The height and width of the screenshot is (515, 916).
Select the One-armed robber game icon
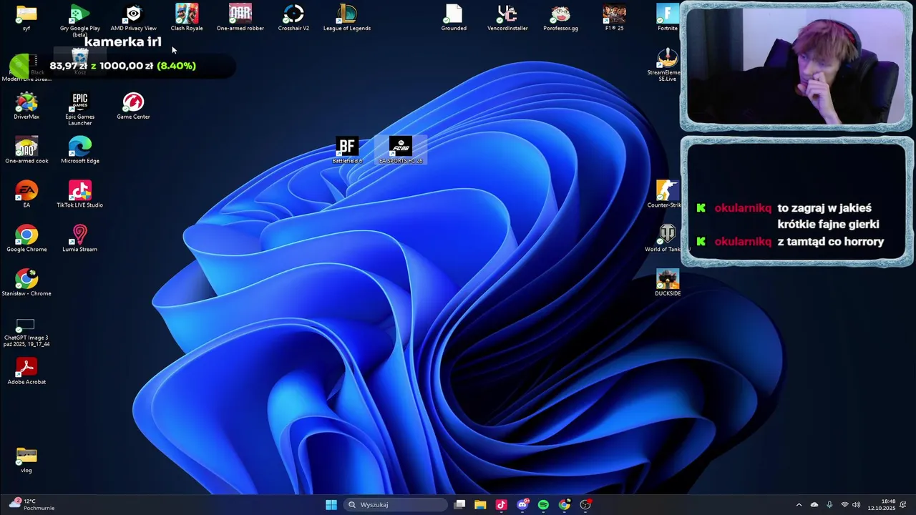point(240,18)
